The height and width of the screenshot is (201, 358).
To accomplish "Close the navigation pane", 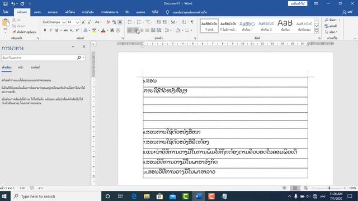I will point(84,46).
